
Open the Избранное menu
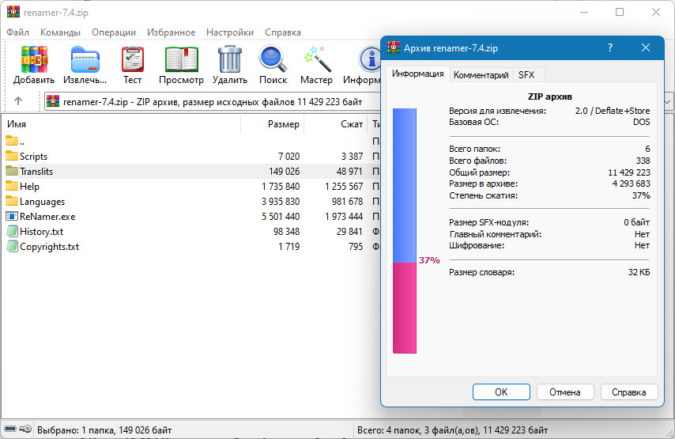point(171,32)
